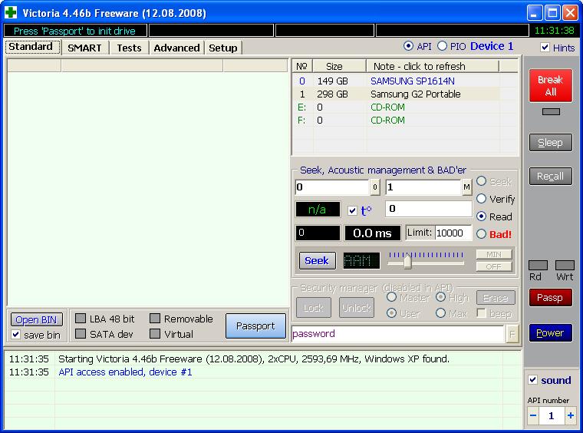Click the small '0' button beside start LBA

click(375, 187)
